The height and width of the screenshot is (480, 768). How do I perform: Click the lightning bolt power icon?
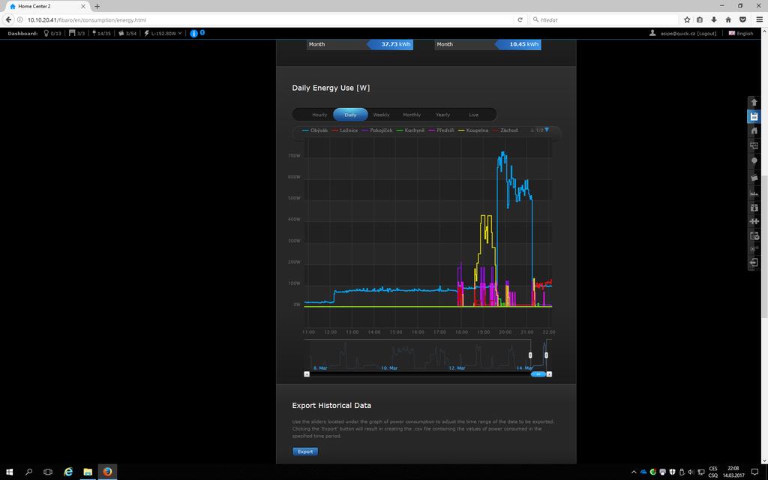point(146,33)
